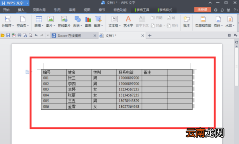This screenshot has height=144, width=239.
Task: Close the 文档1 document tab
Action: (x=143, y=36)
